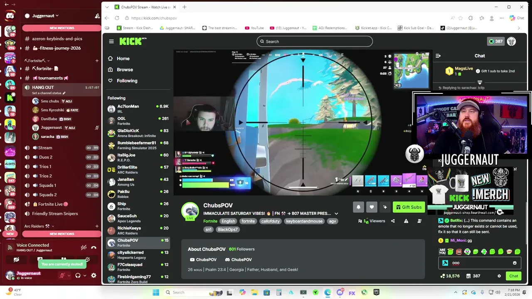The height and width of the screenshot is (299, 532).
Task: Refresh the browser page
Action: (x=117, y=18)
